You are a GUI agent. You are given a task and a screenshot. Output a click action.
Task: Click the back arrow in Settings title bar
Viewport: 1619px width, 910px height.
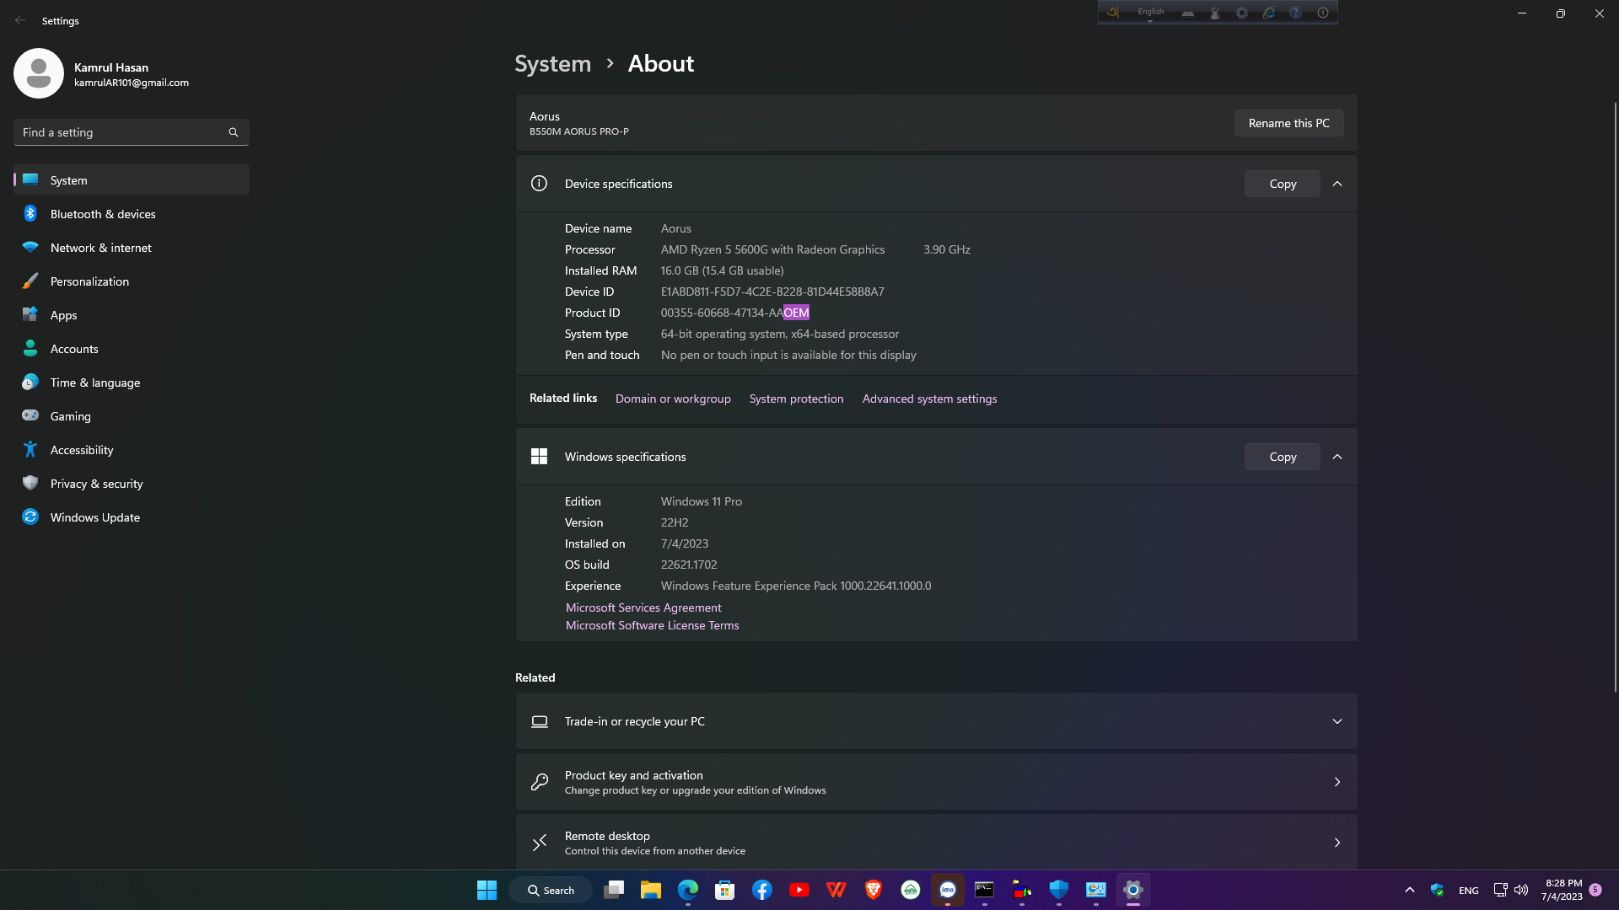pos(20,20)
